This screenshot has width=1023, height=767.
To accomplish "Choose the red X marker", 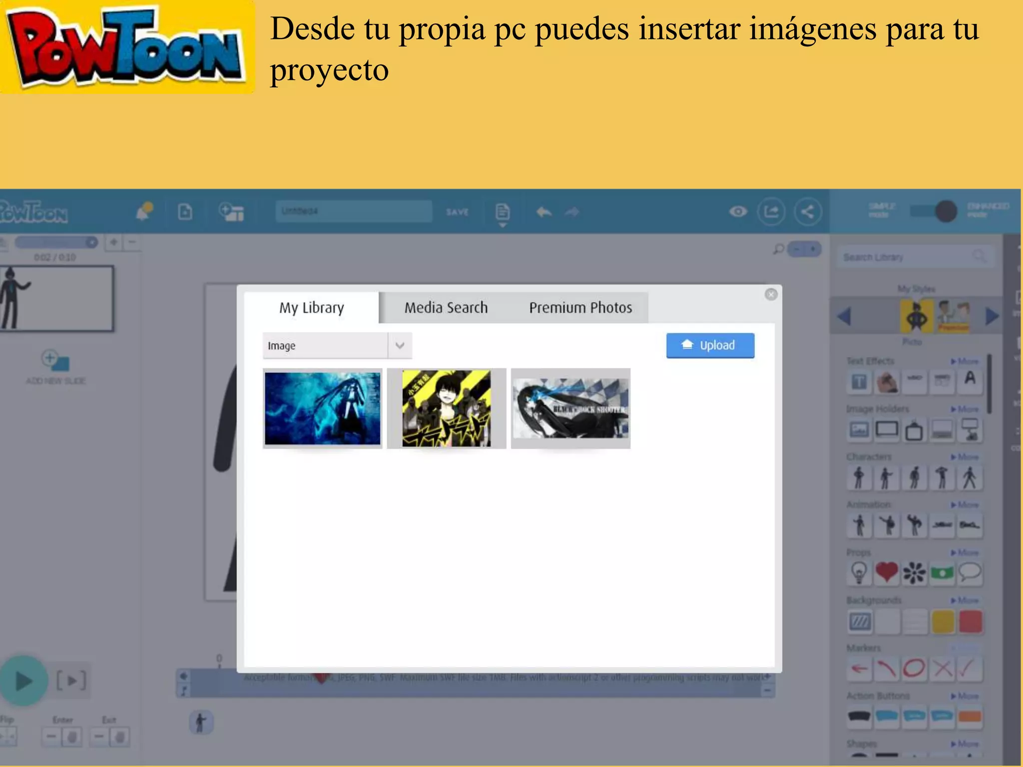I will click(942, 669).
